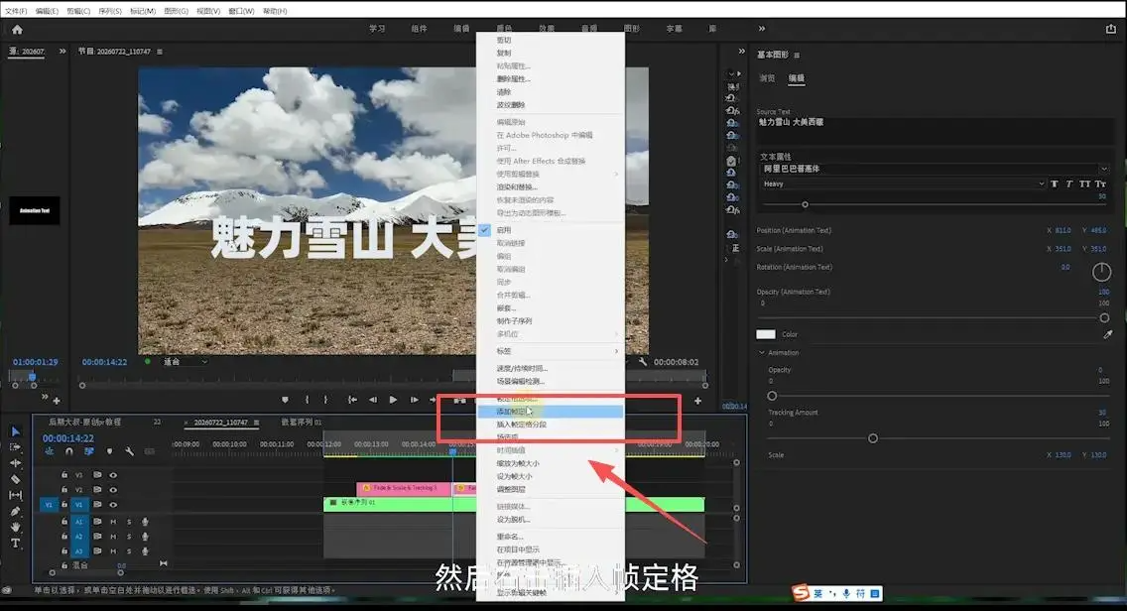Step back one frame

click(x=373, y=400)
